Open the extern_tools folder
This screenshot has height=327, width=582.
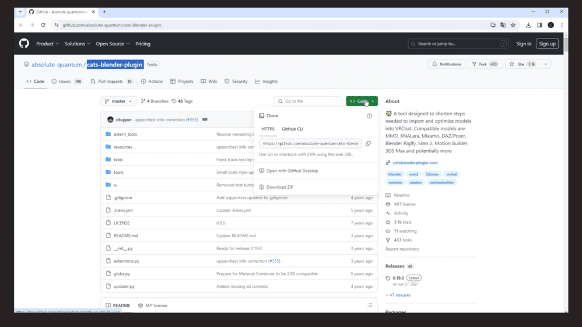[x=125, y=134]
